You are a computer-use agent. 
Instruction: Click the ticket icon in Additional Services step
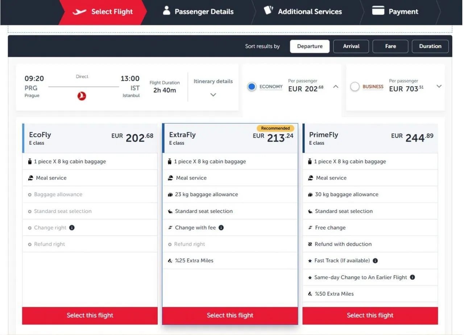point(268,11)
